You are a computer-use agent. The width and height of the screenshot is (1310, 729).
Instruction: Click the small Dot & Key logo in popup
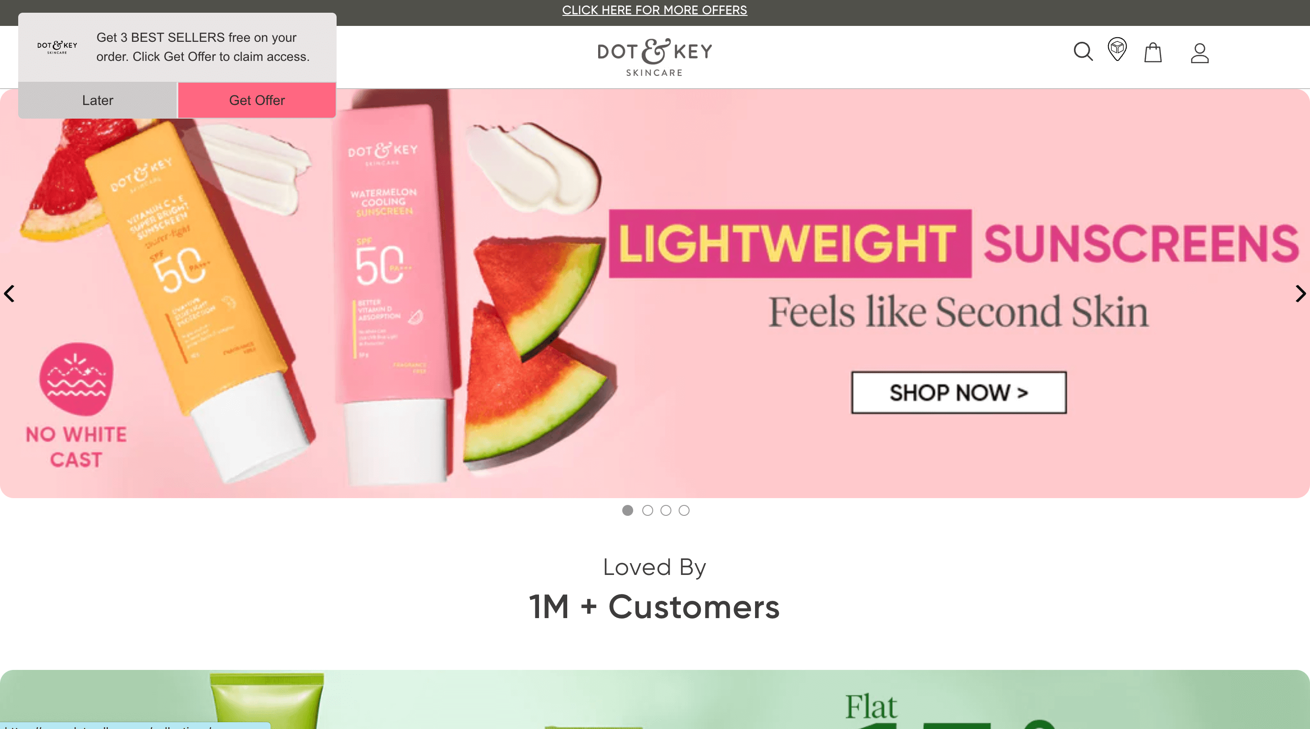pos(57,47)
